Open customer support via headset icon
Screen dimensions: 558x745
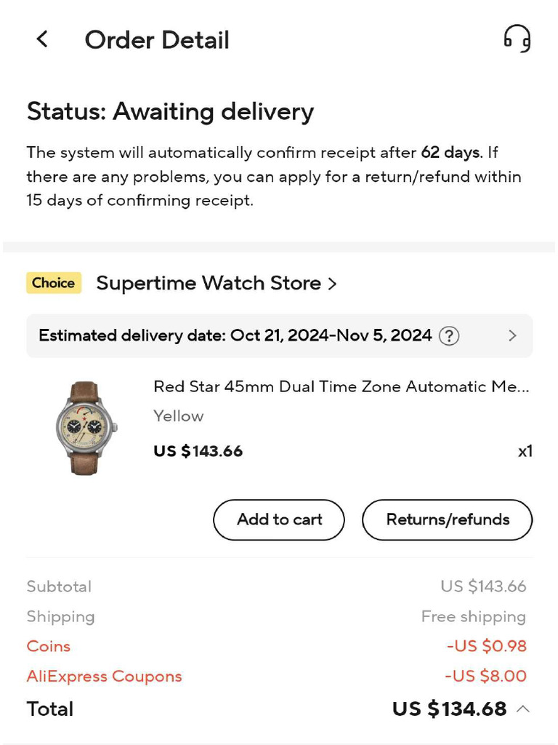(x=517, y=39)
